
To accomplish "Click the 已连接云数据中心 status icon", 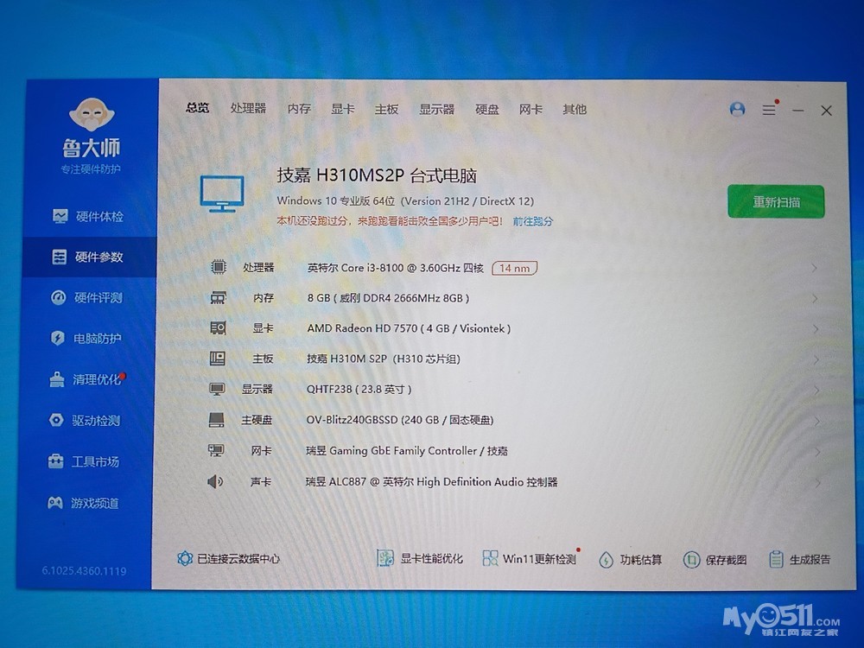I will (x=185, y=559).
